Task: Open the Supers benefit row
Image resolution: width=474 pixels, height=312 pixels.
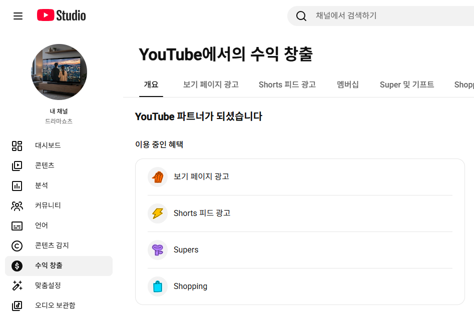Action: [x=300, y=250]
